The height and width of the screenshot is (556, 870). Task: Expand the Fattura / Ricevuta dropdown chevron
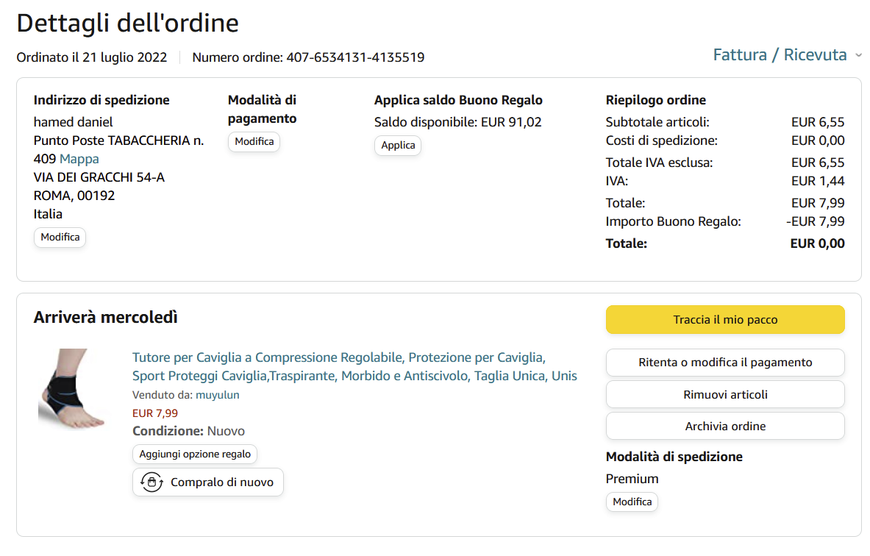tap(858, 55)
